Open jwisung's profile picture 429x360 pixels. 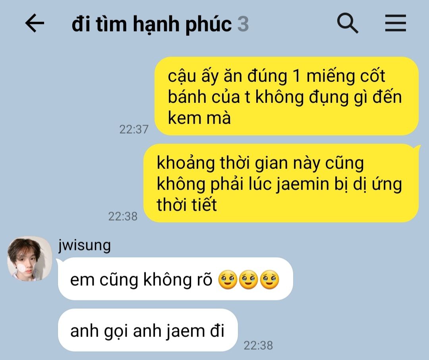29,259
